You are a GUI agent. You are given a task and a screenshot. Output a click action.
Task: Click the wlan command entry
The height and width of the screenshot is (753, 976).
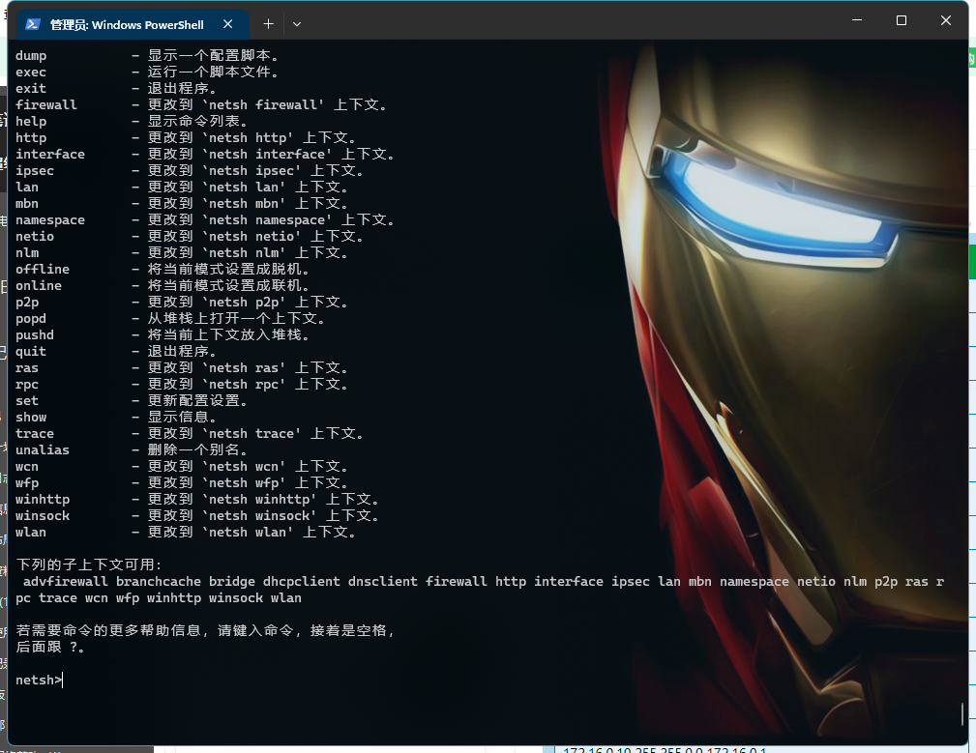click(x=30, y=532)
